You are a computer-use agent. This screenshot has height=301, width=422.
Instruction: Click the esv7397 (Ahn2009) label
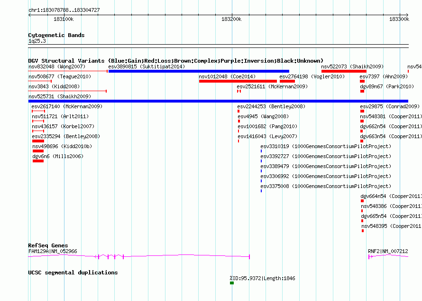coord(384,76)
